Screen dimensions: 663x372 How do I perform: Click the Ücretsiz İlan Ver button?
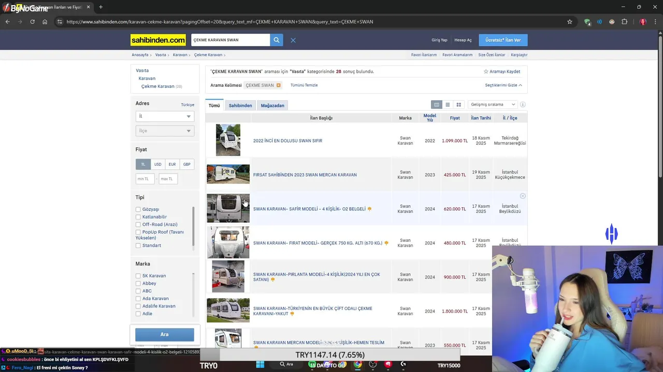point(503,40)
